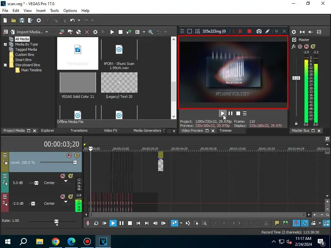The width and height of the screenshot is (331, 248).
Task: Switch to the Video FX tab
Action: click(111, 130)
